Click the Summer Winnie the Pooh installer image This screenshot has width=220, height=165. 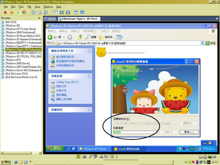(155, 89)
